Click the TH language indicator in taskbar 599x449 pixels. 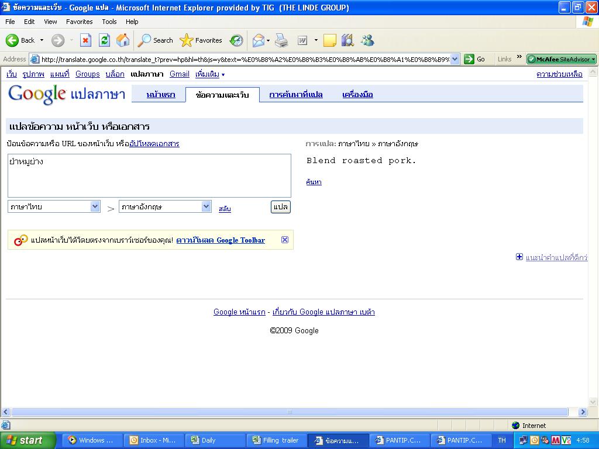point(501,440)
